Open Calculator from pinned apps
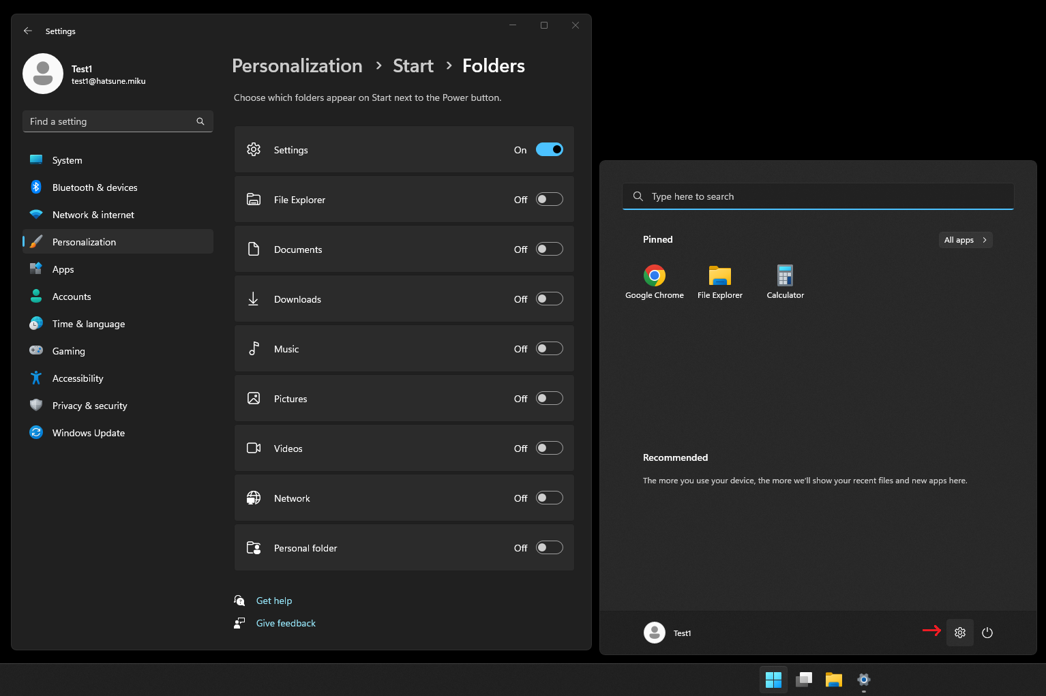 [x=786, y=282]
